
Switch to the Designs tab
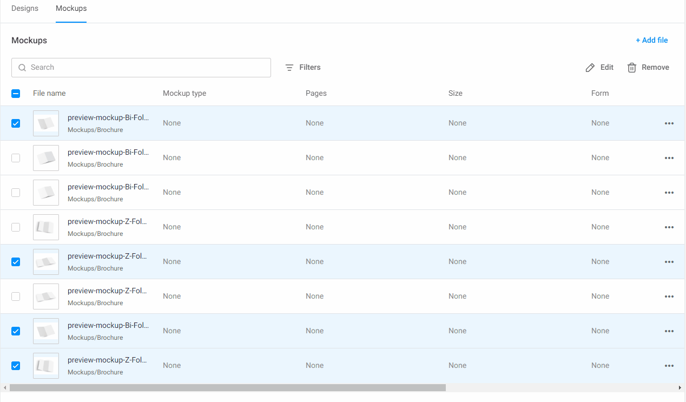[x=24, y=8]
